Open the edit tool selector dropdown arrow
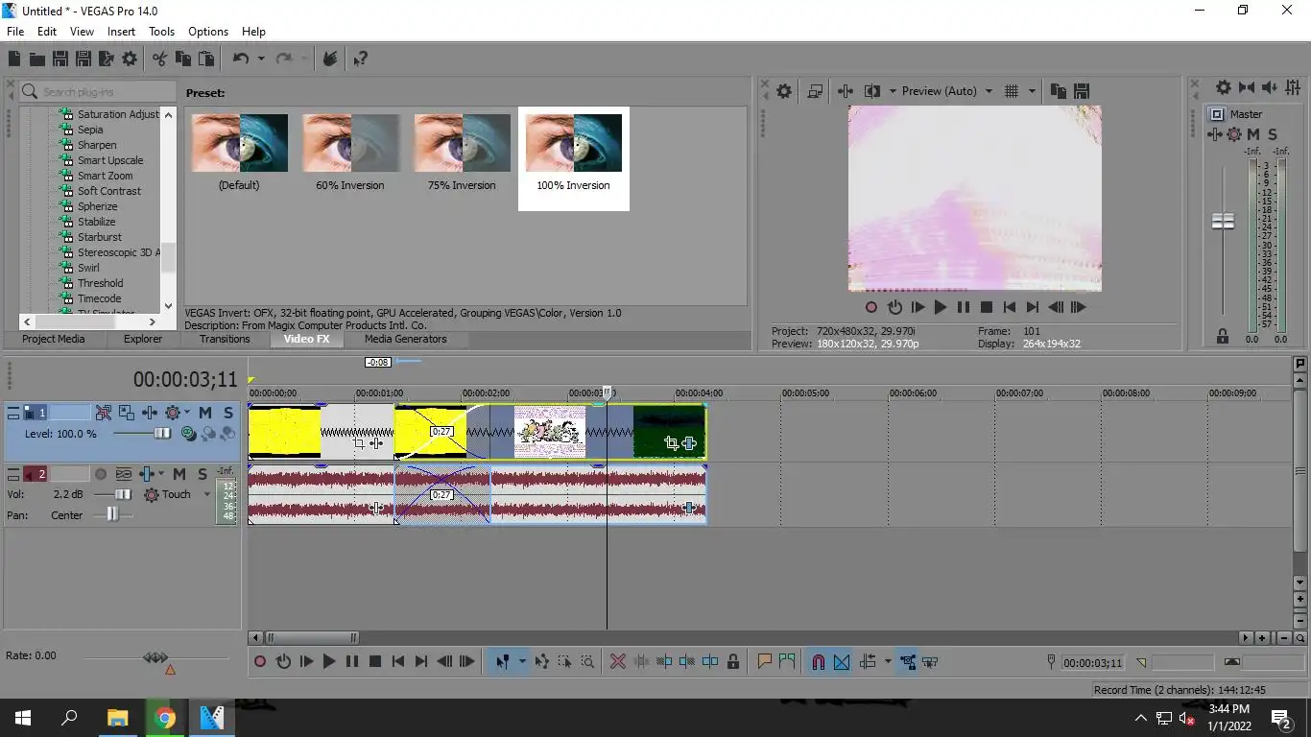1311x737 pixels. coord(522,661)
